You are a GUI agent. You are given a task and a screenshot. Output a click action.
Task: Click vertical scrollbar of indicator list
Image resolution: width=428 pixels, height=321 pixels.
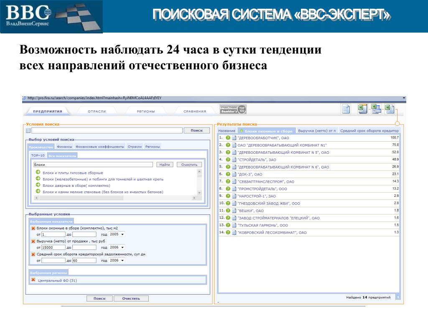click(x=199, y=182)
